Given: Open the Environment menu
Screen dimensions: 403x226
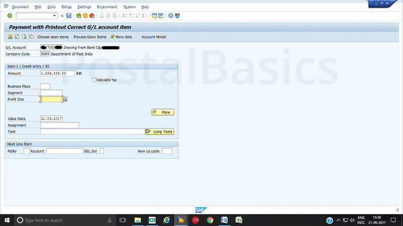Looking at the screenshot, I should pos(107,7).
